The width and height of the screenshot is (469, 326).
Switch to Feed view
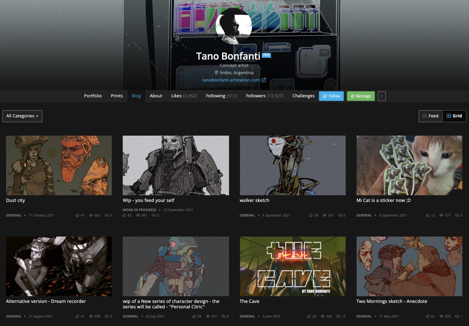pos(430,116)
